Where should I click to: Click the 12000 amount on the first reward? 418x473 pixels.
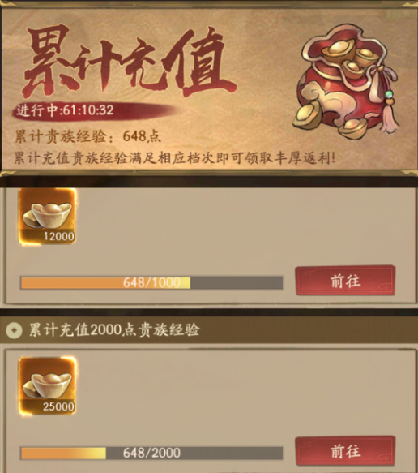click(x=58, y=236)
